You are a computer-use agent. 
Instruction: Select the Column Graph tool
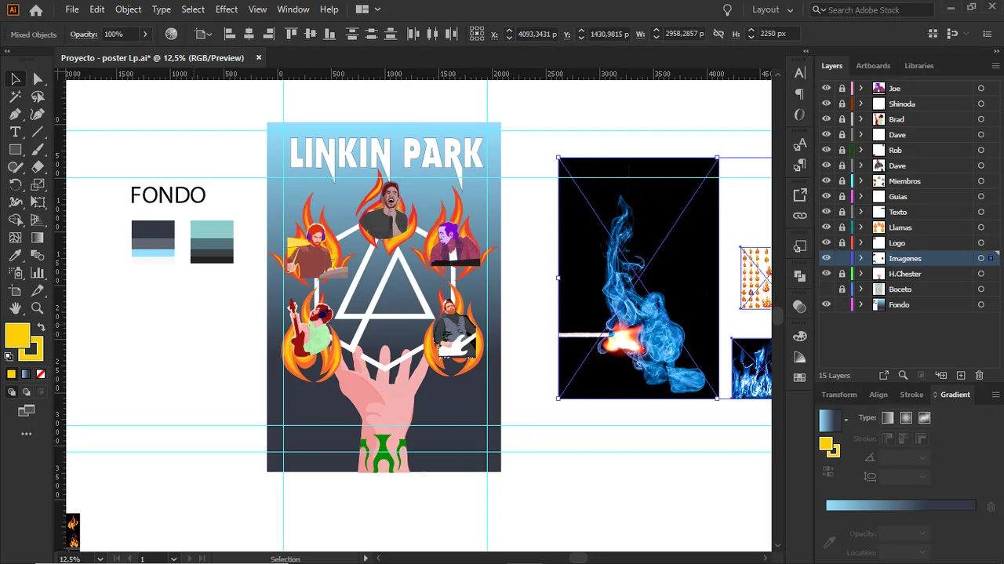pyautogui.click(x=38, y=273)
